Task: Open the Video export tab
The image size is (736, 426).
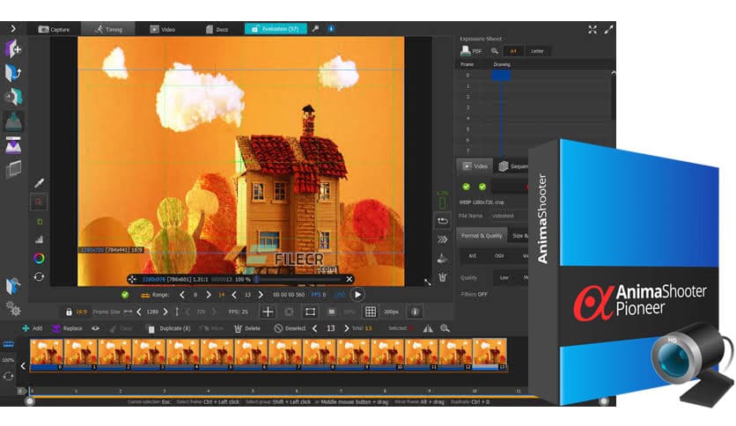Action: click(475, 166)
